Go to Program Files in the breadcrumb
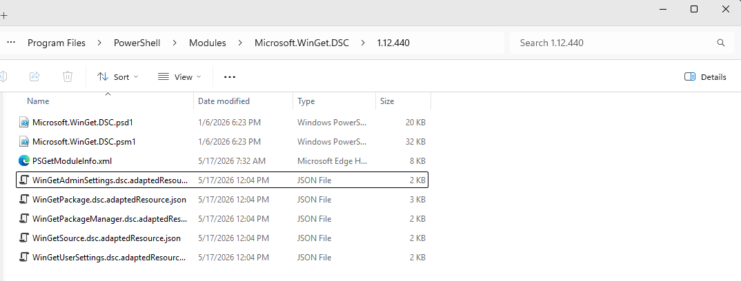 [57, 43]
